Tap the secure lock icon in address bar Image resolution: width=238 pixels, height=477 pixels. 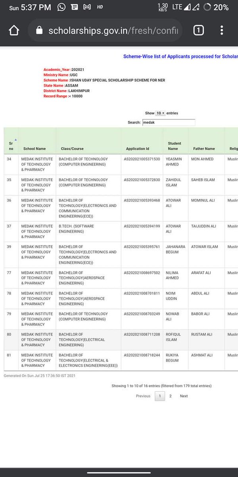point(38,31)
